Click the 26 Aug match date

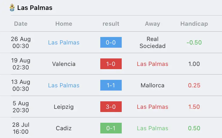[21, 42]
